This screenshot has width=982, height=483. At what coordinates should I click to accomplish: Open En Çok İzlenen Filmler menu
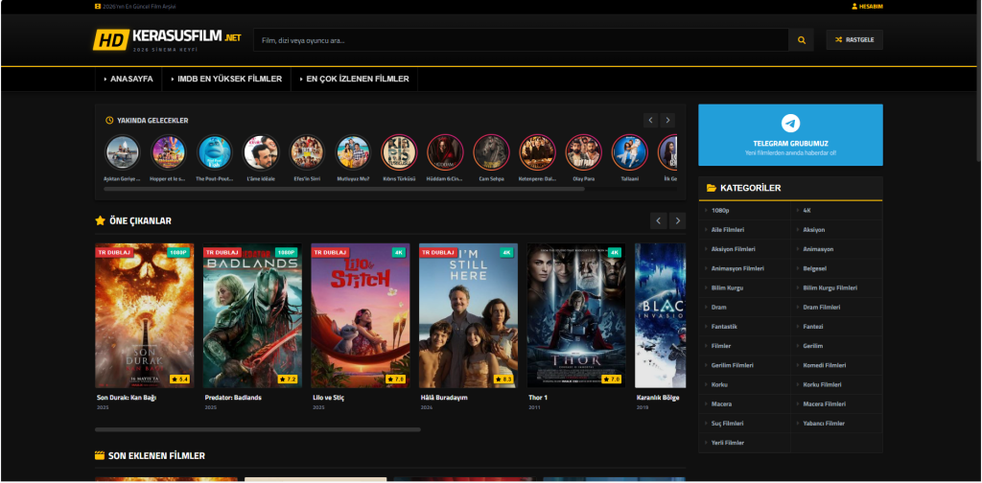click(354, 79)
